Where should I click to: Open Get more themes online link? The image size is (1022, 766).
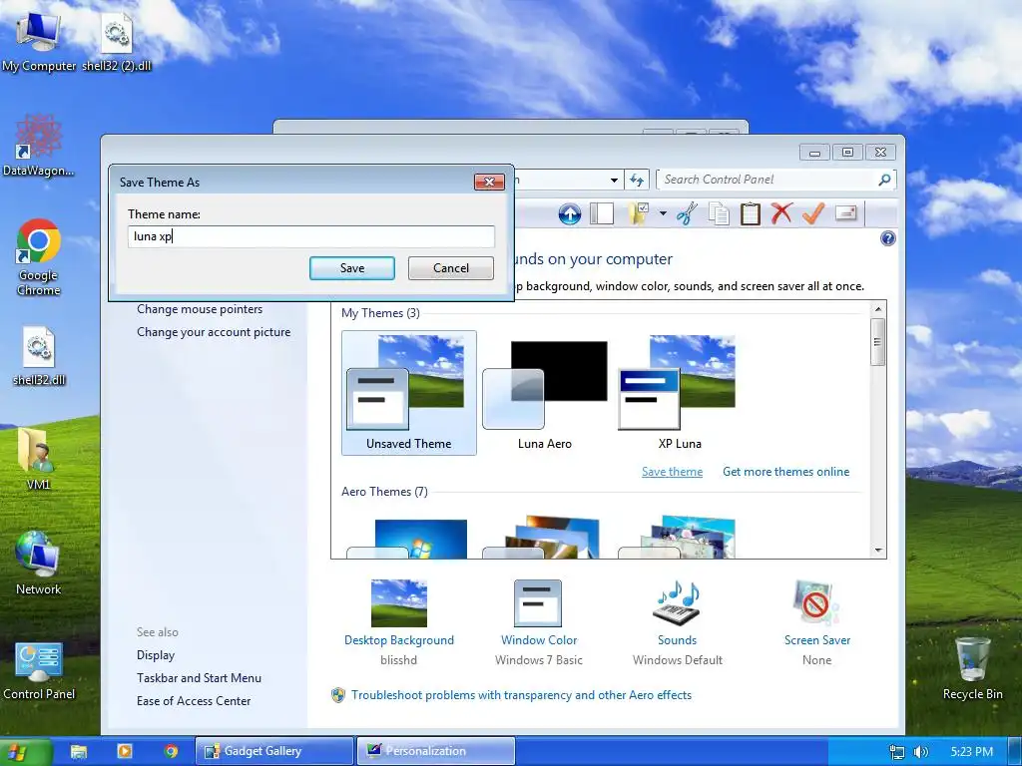tap(785, 472)
